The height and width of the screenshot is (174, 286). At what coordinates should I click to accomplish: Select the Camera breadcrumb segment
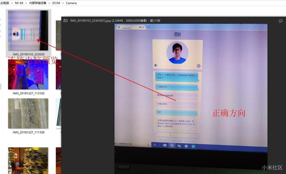point(71,3)
